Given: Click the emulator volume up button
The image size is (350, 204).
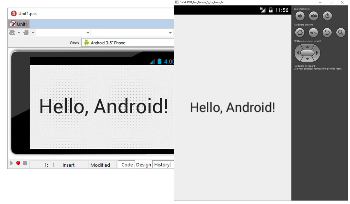Looking at the screenshot, I should (314, 16).
